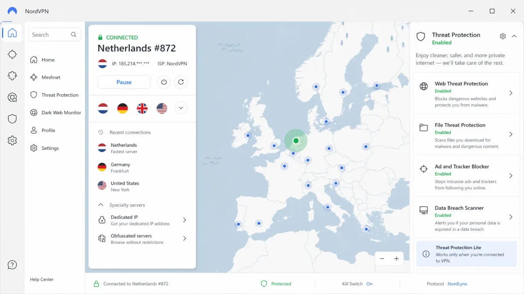Screen dimensions: 524x294
Task: Connect to Germany Frankfurt recent connection
Action: [142, 167]
